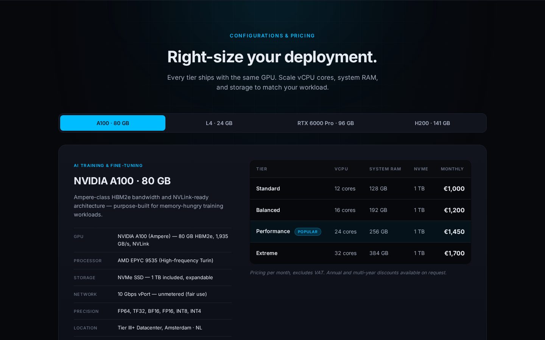Click the CONFIGURATIONS & PRICING label

[x=272, y=36]
